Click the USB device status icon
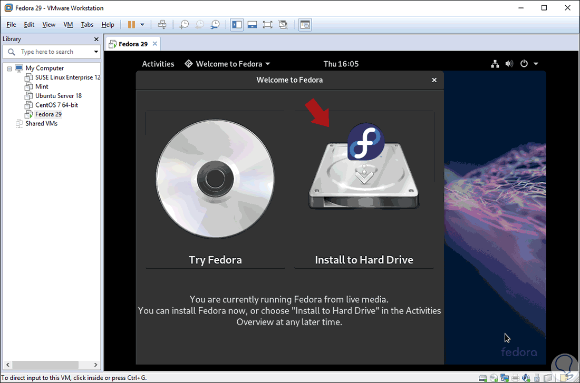The height and width of the screenshot is (383, 580). tap(536, 377)
